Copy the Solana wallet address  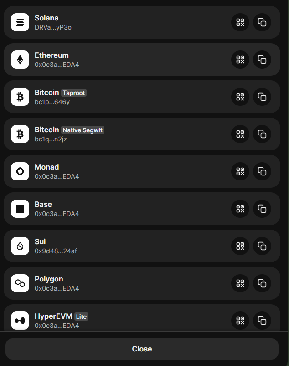pyautogui.click(x=262, y=22)
